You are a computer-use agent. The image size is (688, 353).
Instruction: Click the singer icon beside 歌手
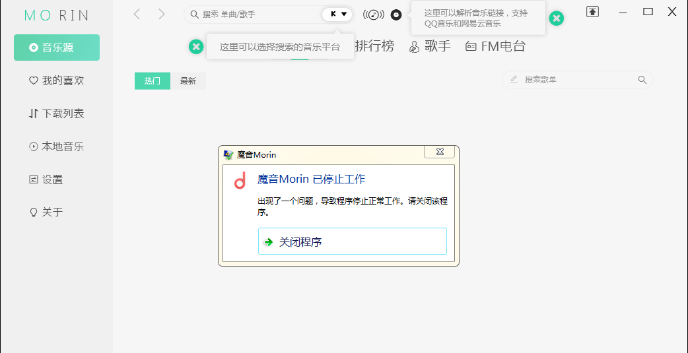pyautogui.click(x=414, y=47)
